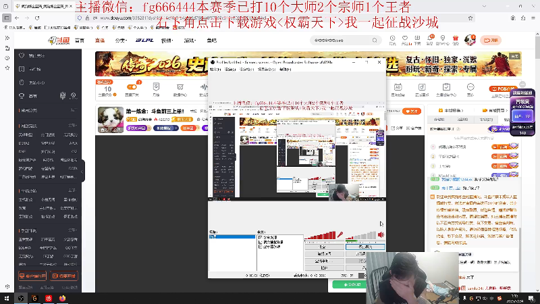The height and width of the screenshot is (304, 540).
Task: Open the notification bell with red badge
Action: tap(430, 39)
